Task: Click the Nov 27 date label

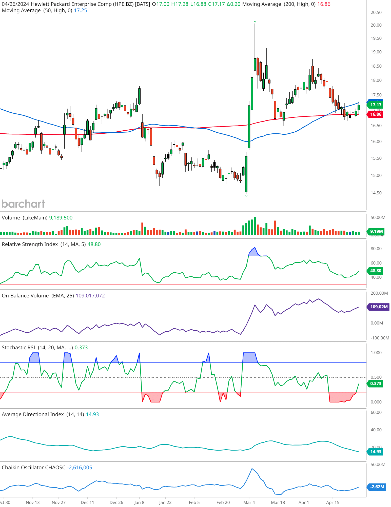Action: point(58,502)
